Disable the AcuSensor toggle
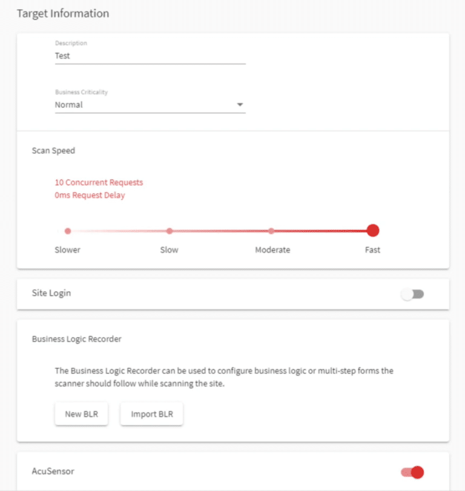 tap(412, 472)
